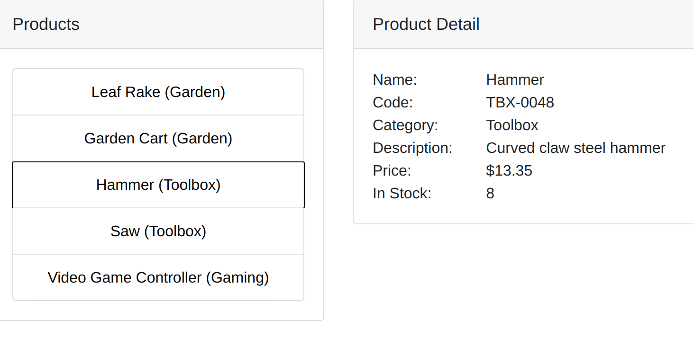Select Leaf Rake (Garden) product

click(158, 92)
